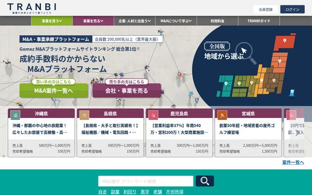This screenshot has height=195, width=312.
Task: Click the 自走 keyword link
Action: (x=102, y=192)
